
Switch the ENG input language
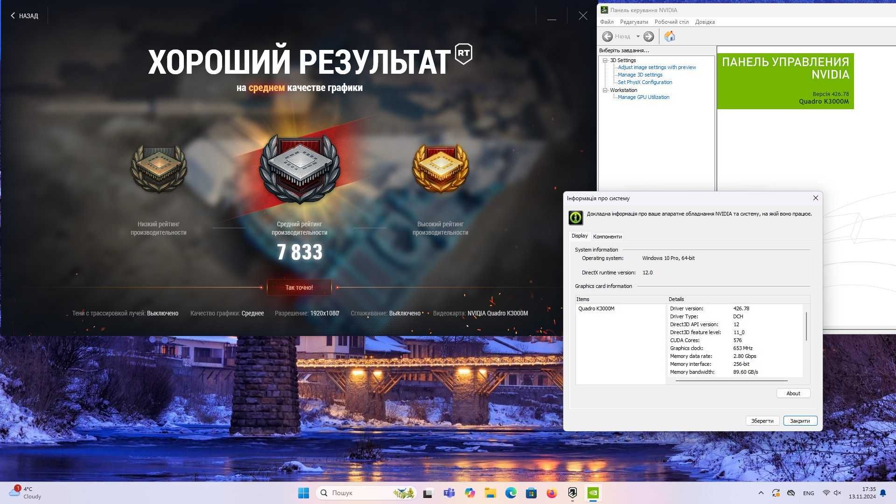[809, 493]
